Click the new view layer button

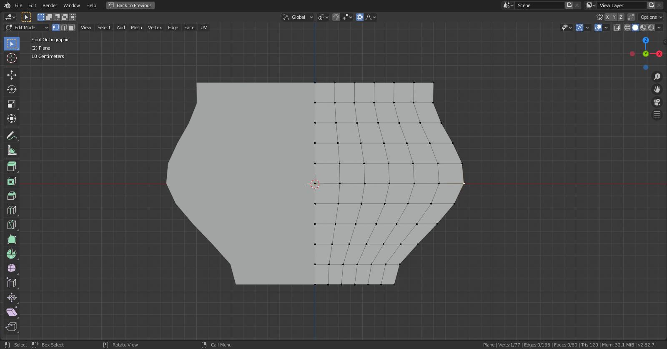[651, 5]
